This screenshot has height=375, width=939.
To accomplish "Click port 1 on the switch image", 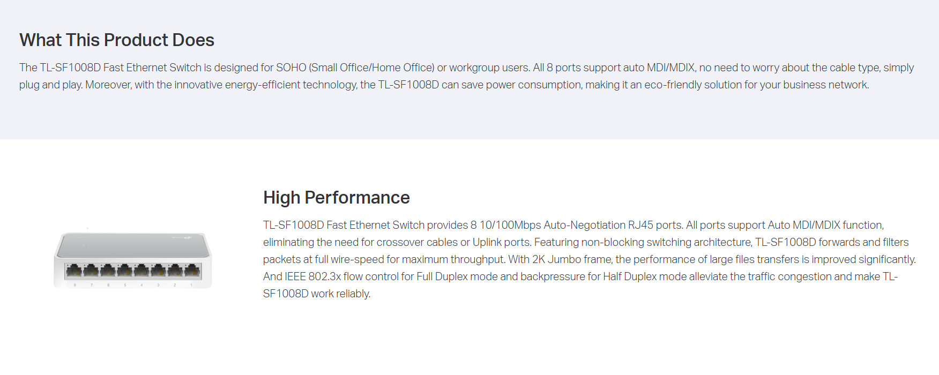I will click(191, 271).
